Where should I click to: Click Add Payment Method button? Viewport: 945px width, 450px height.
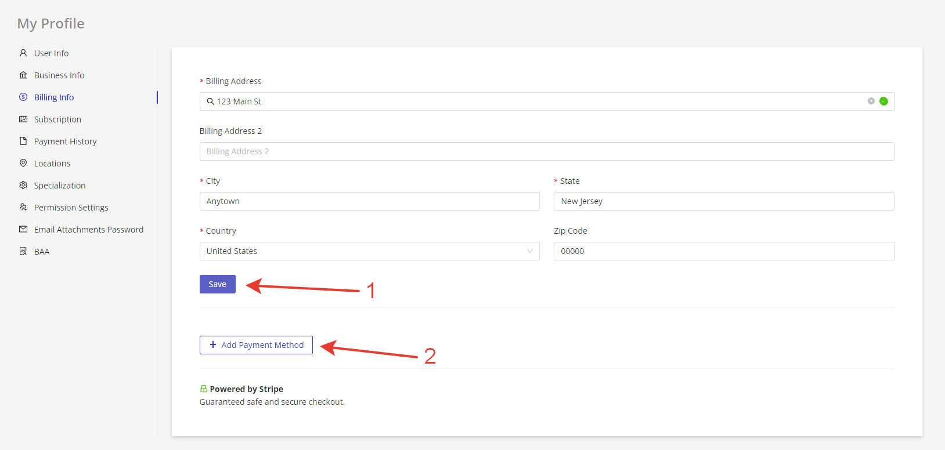coord(256,345)
